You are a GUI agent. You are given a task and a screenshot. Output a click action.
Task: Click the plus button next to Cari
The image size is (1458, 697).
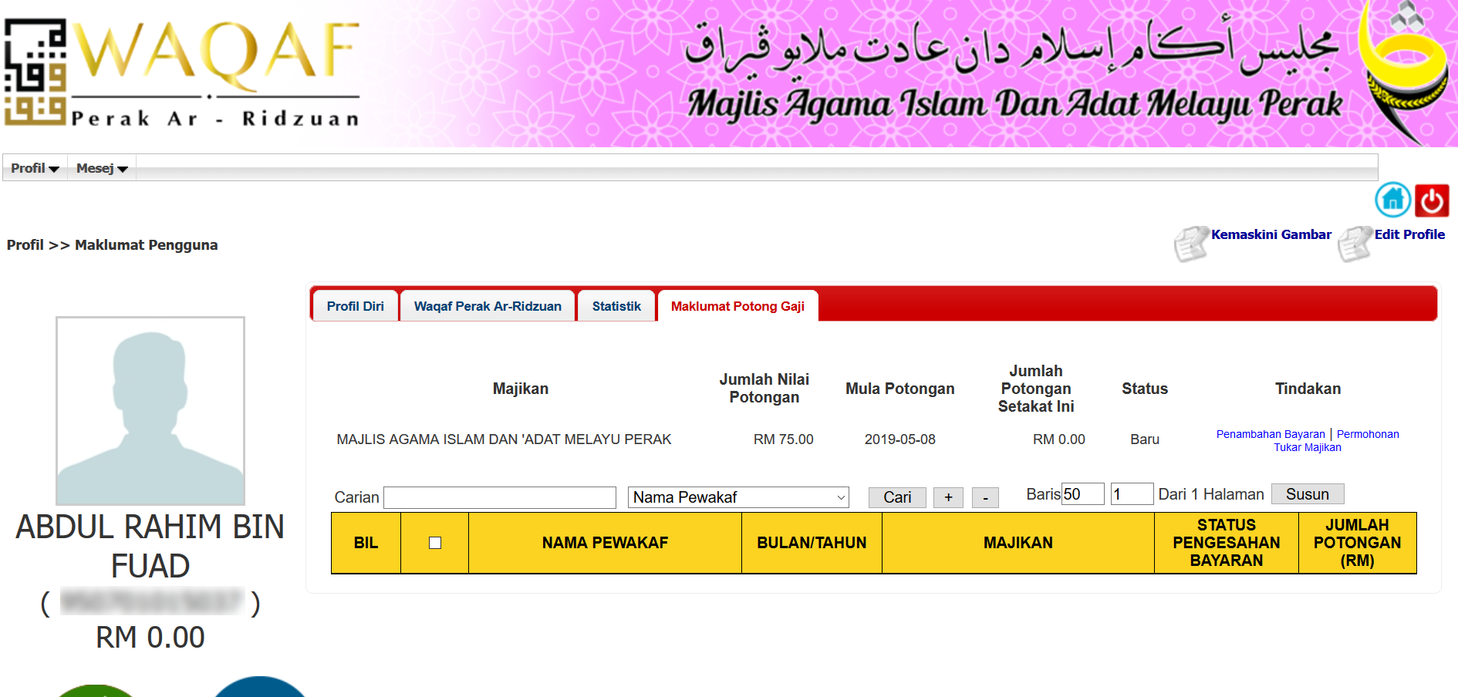tap(948, 497)
